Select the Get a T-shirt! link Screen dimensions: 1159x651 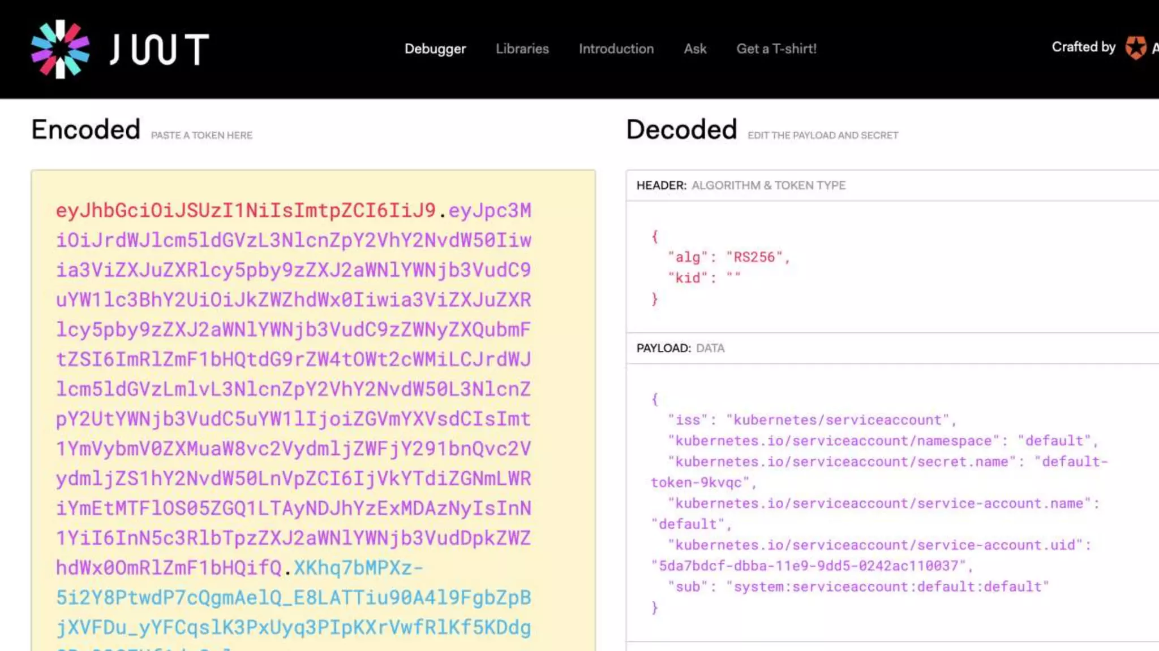click(x=776, y=49)
